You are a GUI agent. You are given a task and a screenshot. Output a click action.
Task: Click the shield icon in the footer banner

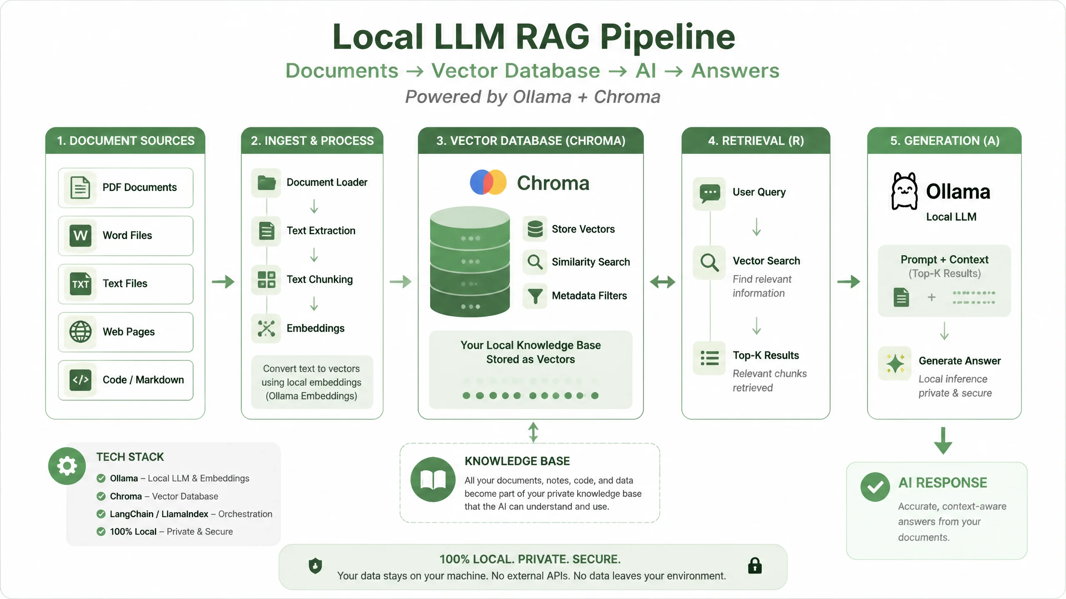315,566
